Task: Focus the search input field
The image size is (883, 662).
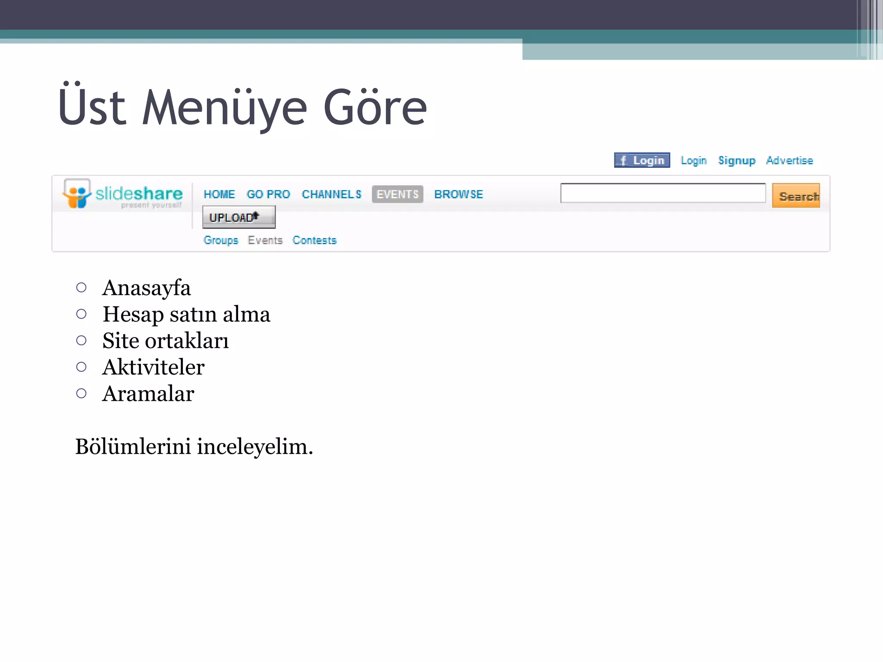Action: (x=663, y=193)
